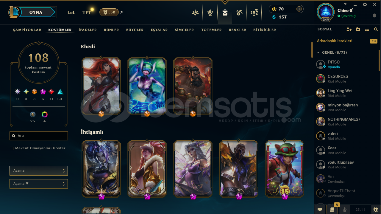Open the Collection backpack icon
Viewport: 381px width, 214px height.
(x=225, y=13)
